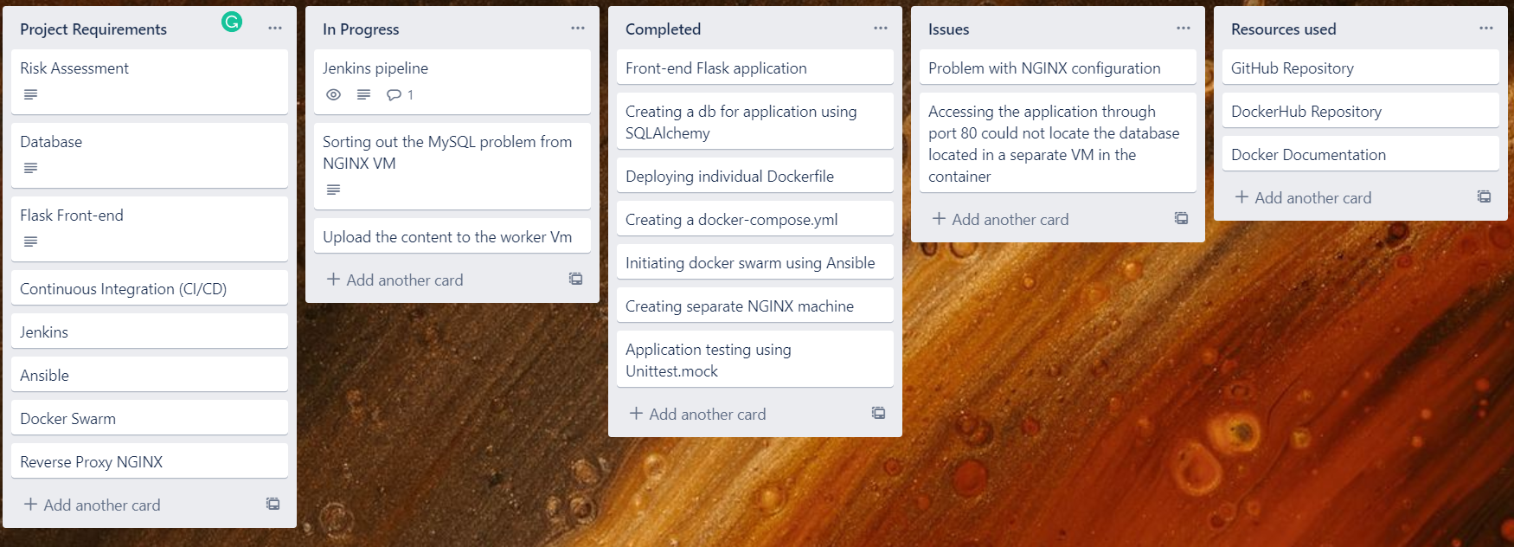Add another card to Project Requirements
1514x547 pixels.
[92, 505]
